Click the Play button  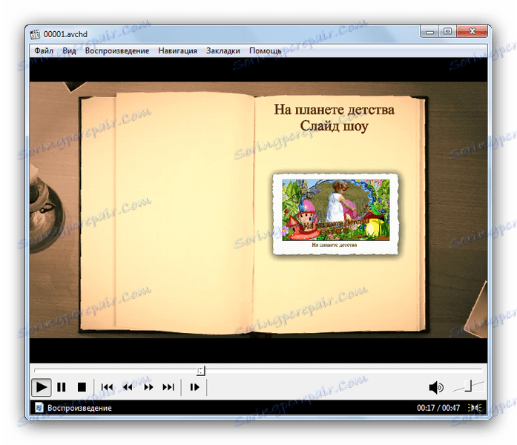click(x=42, y=387)
